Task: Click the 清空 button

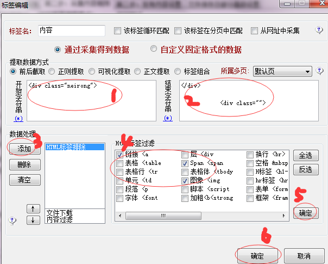Action: pos(24,180)
